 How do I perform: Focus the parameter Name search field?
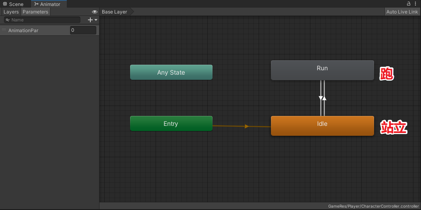click(43, 20)
